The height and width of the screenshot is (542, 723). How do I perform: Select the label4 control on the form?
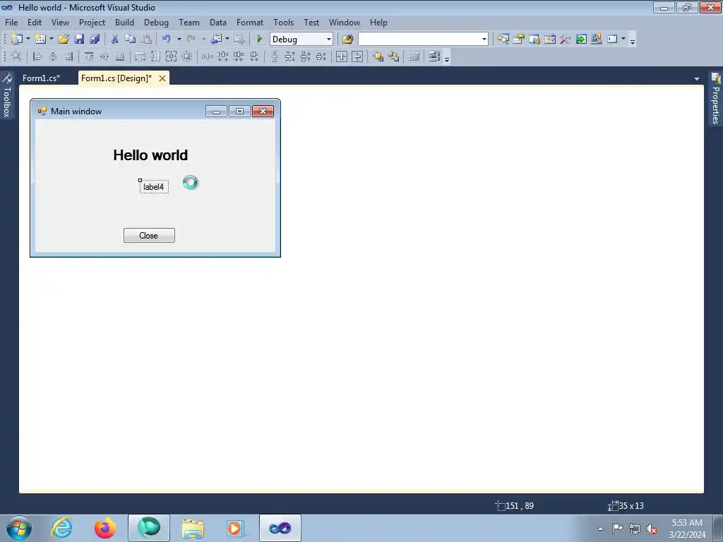pos(153,187)
